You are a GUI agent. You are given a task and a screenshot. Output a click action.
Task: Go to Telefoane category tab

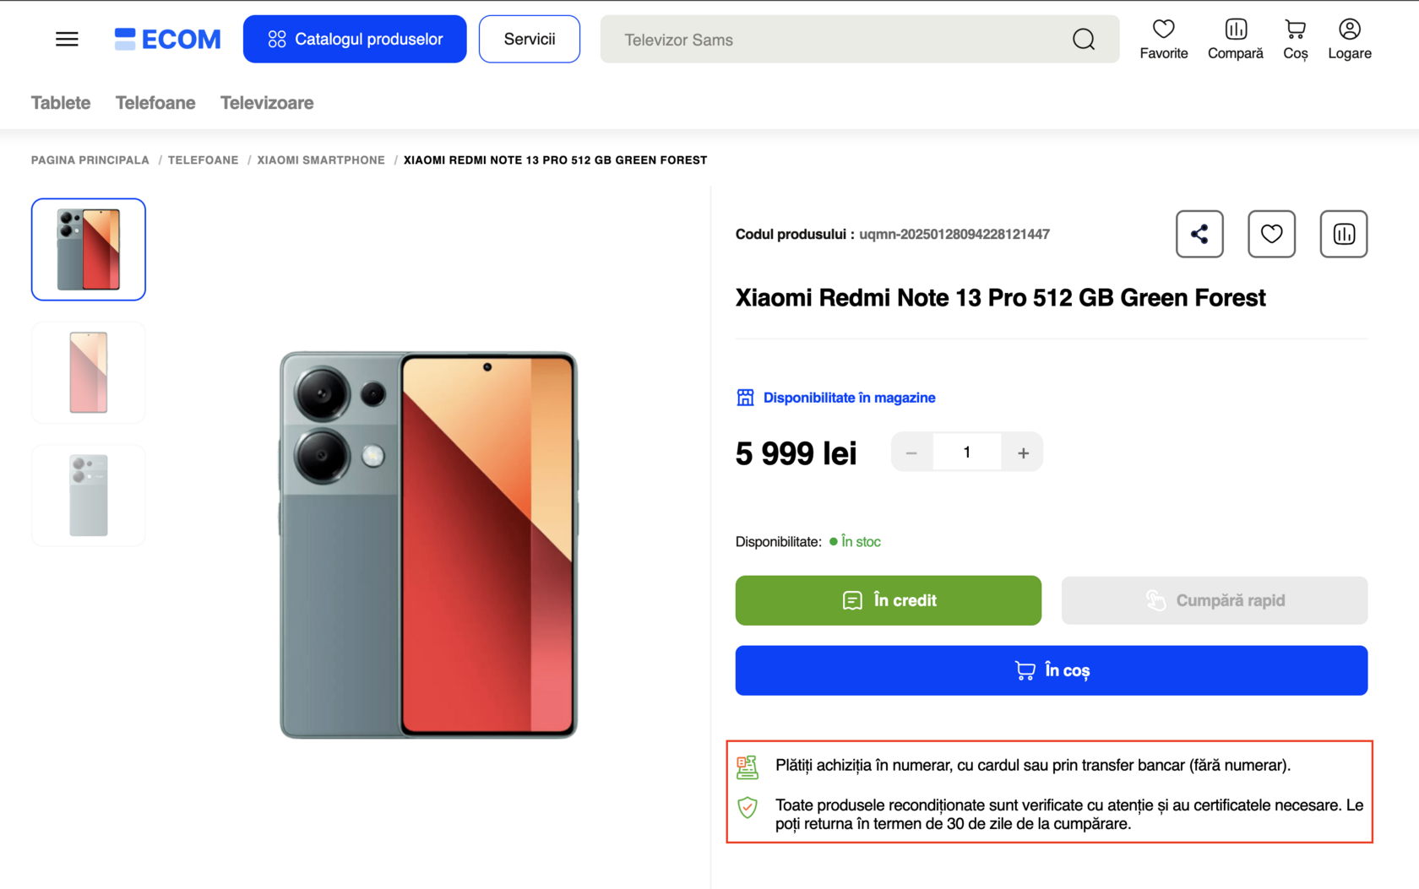155,103
